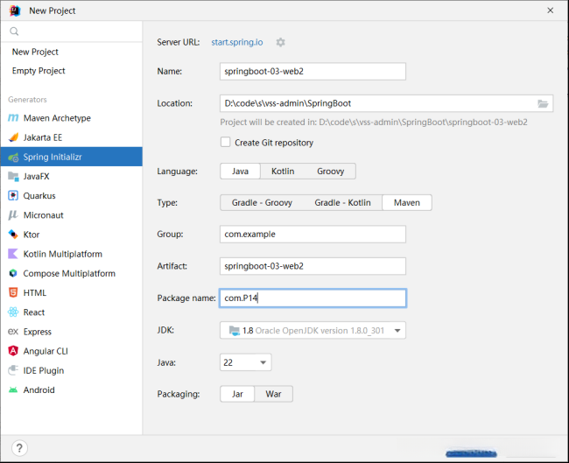Select the Micronaut generator icon
The image size is (569, 463).
pos(14,215)
